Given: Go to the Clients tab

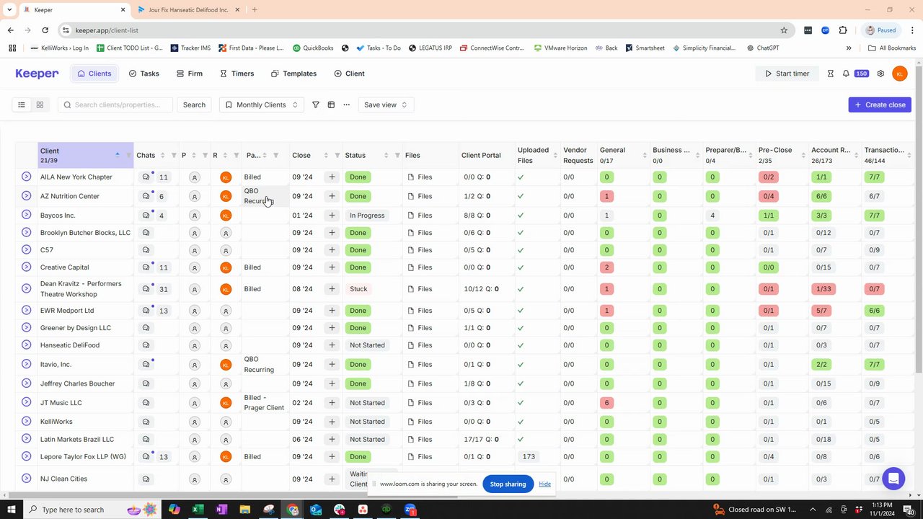Looking at the screenshot, I should tap(94, 74).
